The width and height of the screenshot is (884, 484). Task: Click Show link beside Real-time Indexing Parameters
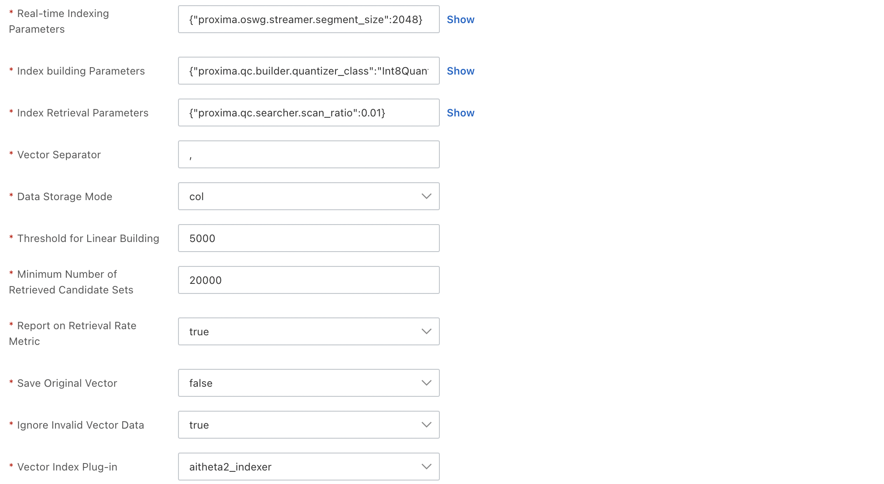tap(460, 20)
